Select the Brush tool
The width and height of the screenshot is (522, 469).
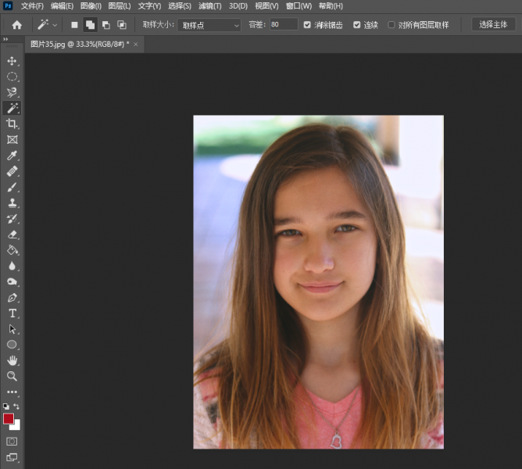(x=12, y=187)
